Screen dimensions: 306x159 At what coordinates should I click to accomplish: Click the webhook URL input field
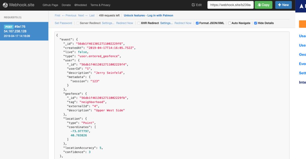pos(230,5)
